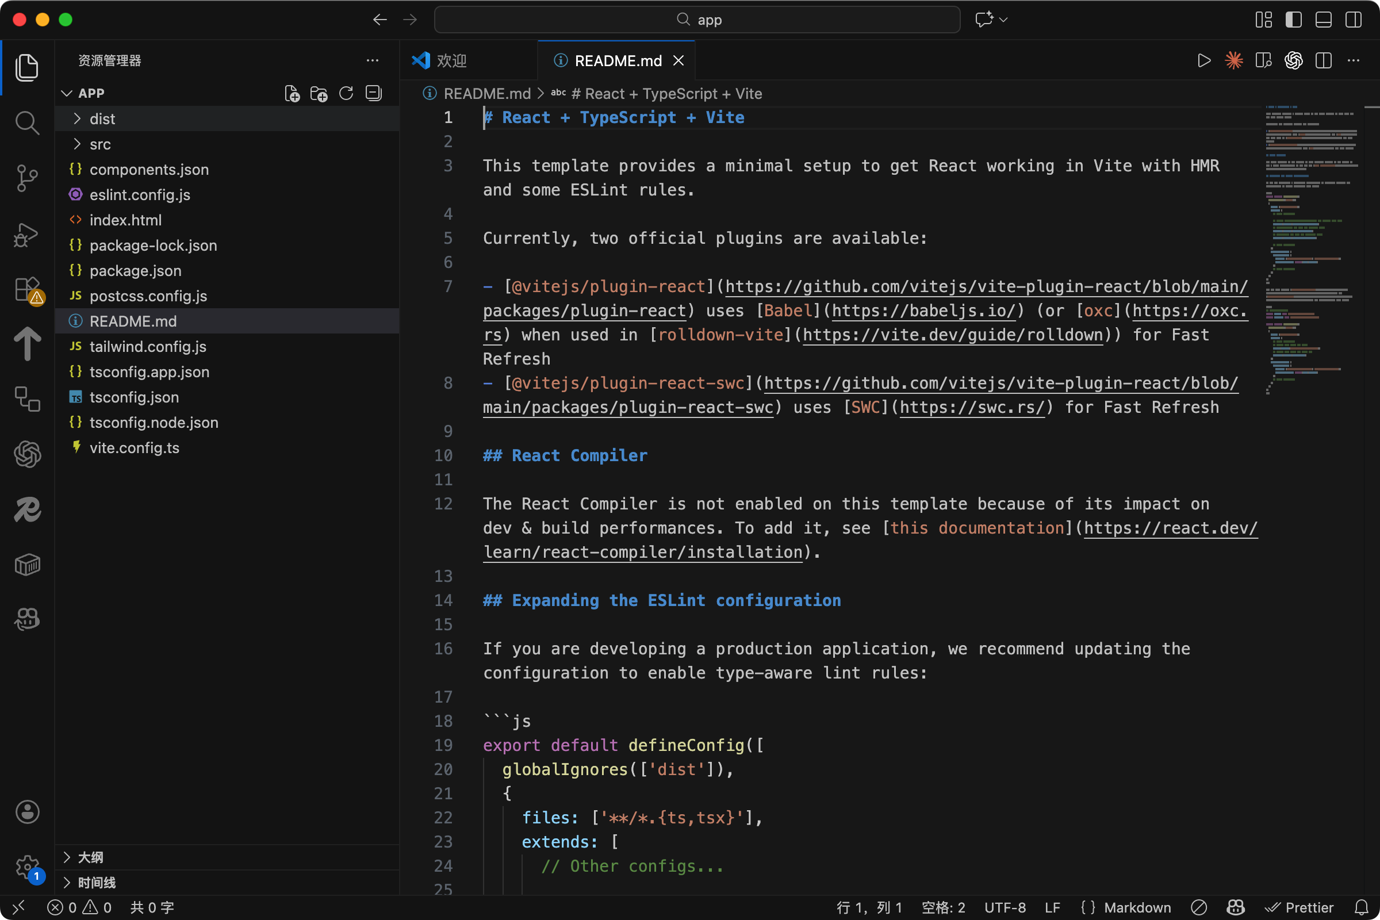This screenshot has height=920, width=1380.
Task: Open the Search view in activity bar
Action: (26, 122)
